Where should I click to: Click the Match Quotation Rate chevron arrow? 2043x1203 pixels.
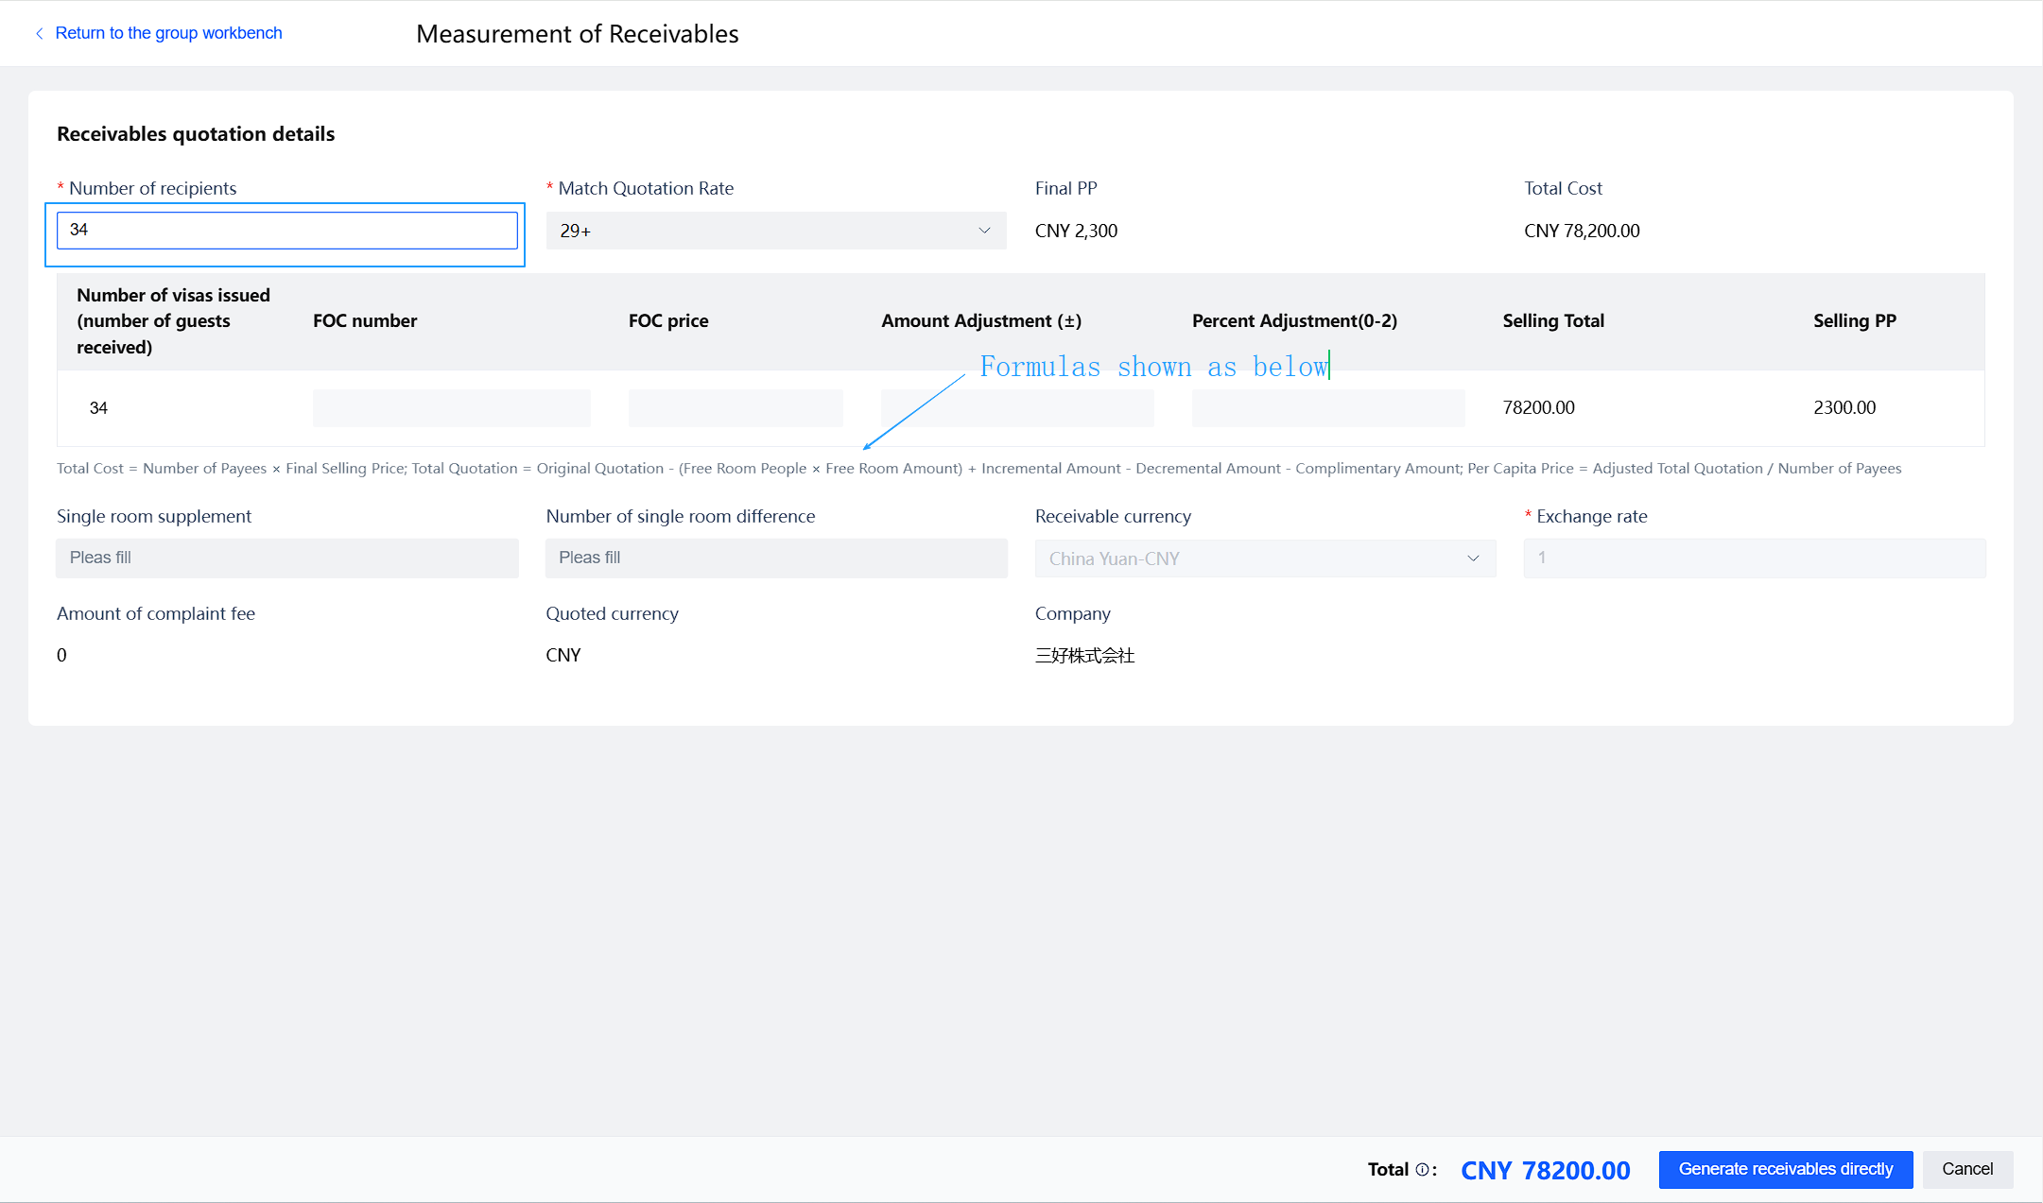[984, 231]
